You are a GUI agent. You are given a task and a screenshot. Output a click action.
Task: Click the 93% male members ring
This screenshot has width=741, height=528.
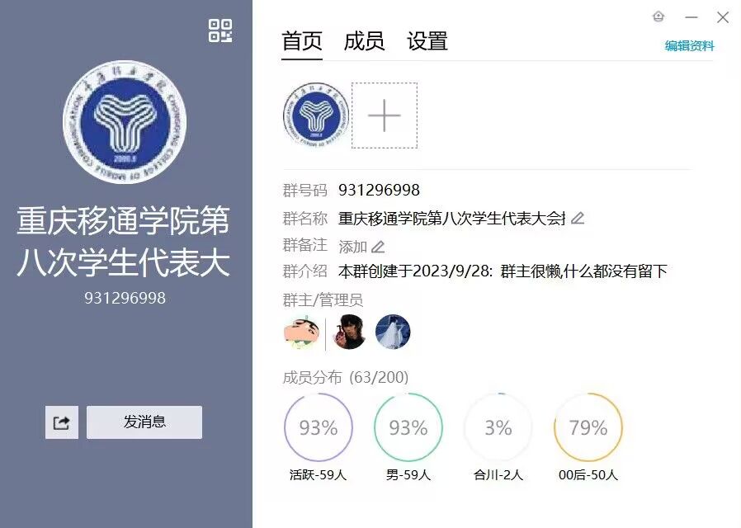tap(408, 427)
